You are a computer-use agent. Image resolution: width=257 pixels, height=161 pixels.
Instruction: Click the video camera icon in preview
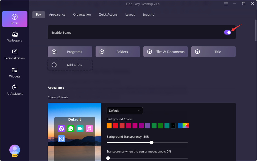(80, 129)
